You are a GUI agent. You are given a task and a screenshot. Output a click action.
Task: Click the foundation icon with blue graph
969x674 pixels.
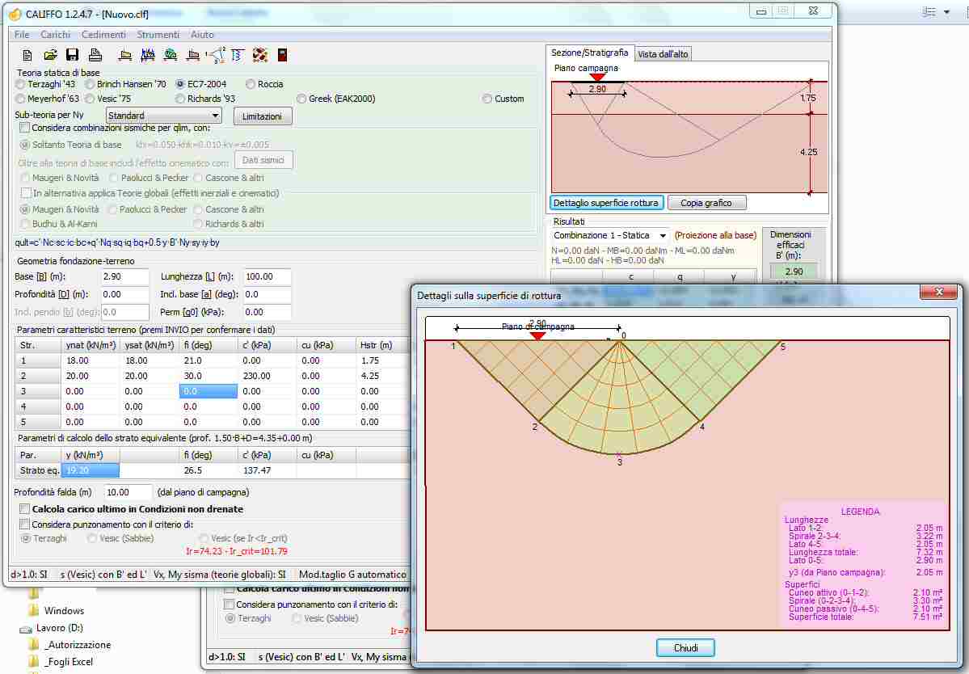click(148, 55)
